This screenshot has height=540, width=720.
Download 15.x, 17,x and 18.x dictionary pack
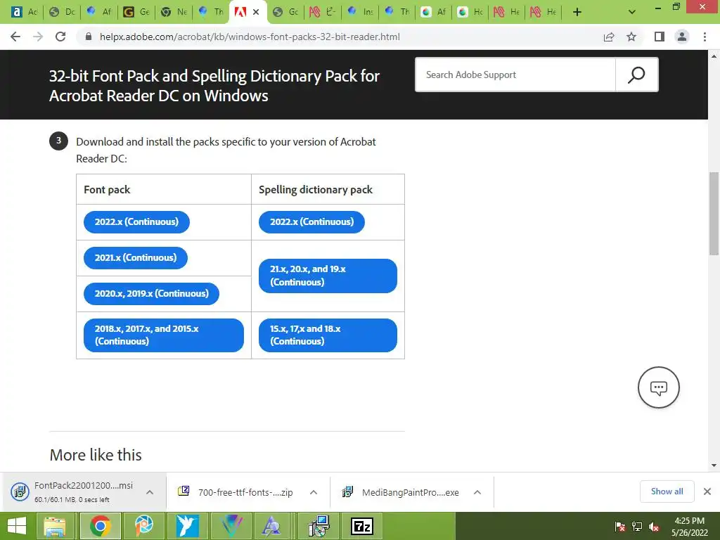328,335
